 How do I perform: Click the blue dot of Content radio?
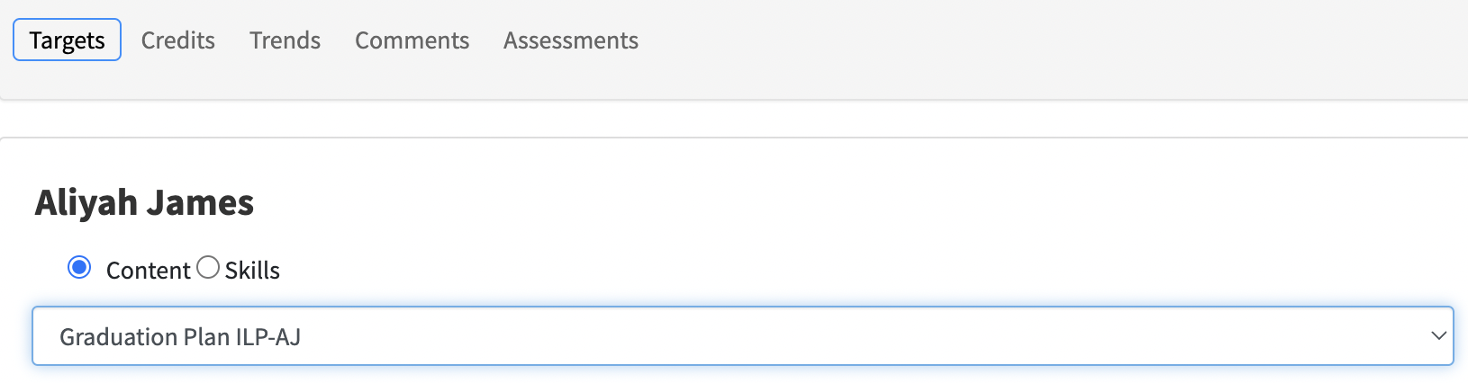click(79, 268)
